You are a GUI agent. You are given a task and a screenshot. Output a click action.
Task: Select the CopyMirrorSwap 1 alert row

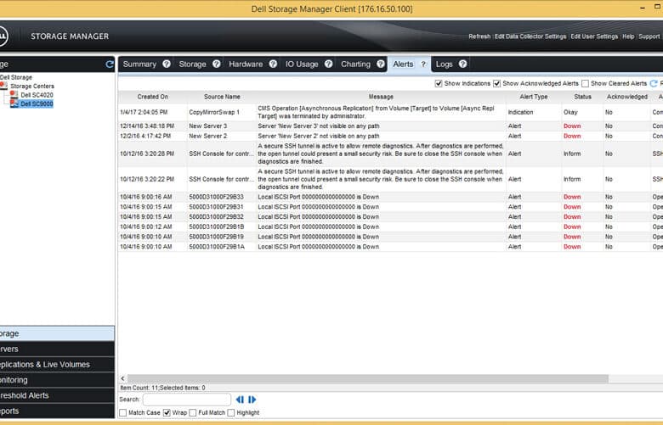(x=390, y=112)
